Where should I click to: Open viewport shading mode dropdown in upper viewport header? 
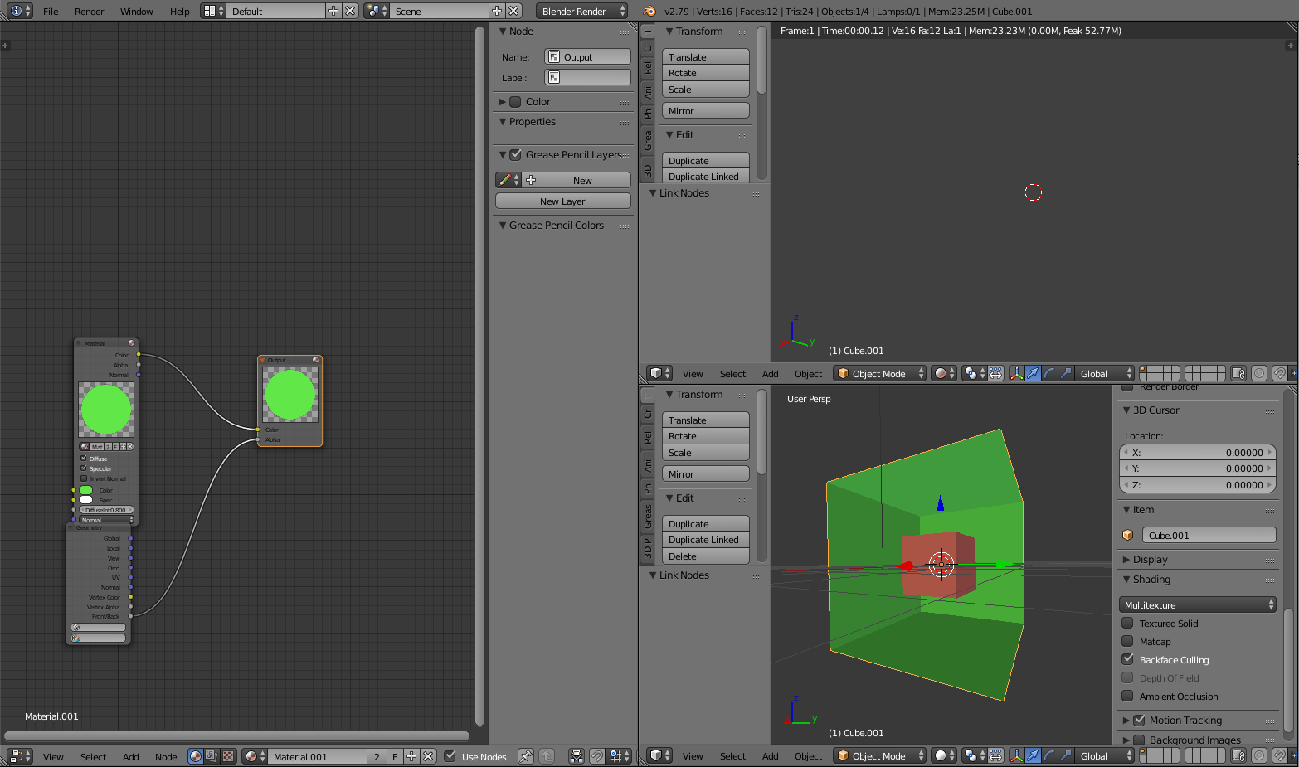[x=945, y=374]
